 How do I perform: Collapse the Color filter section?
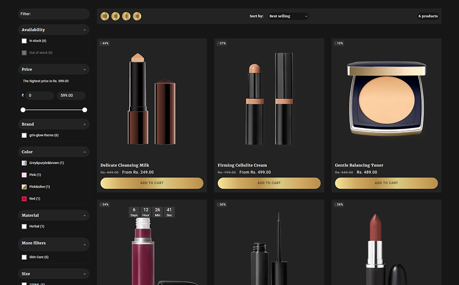click(x=85, y=152)
